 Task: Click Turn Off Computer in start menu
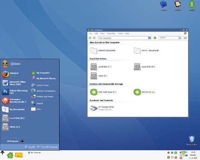pos(47,147)
